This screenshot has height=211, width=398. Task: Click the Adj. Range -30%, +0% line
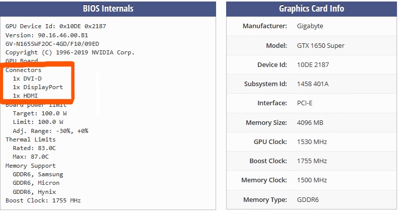coord(50,131)
